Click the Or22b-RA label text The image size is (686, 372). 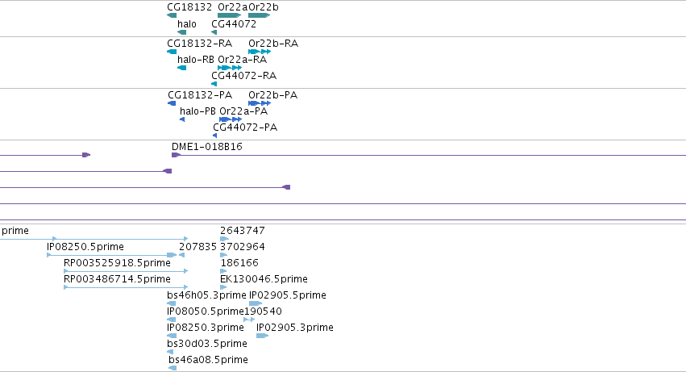click(273, 44)
